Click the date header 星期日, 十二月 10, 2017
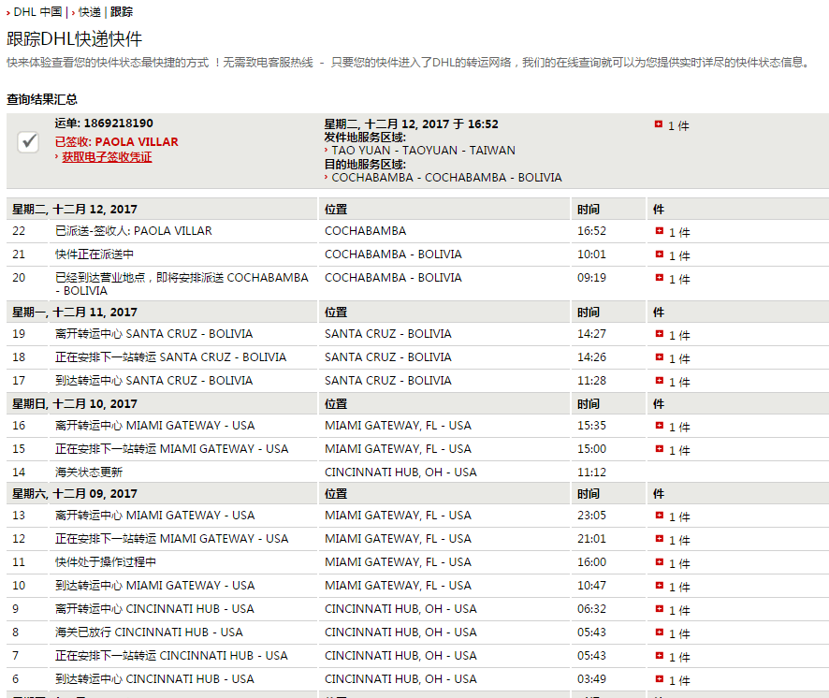829x698 pixels. [75, 403]
